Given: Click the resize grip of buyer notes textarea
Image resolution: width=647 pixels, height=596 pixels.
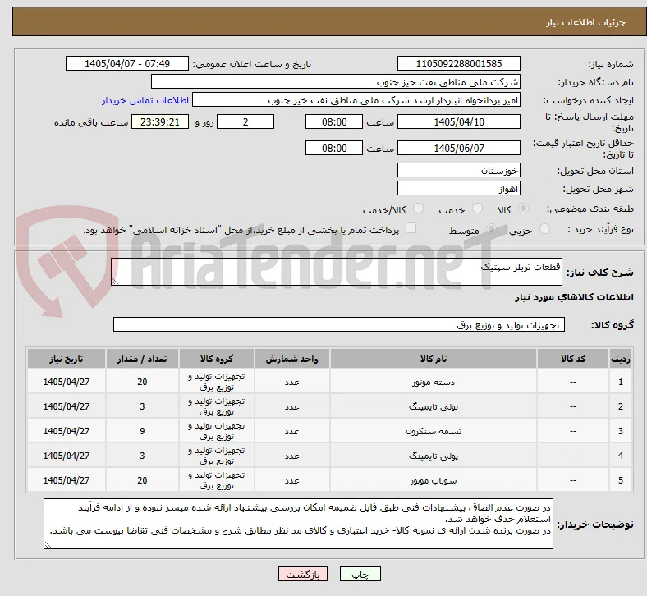Looking at the screenshot, I should click(48, 545).
